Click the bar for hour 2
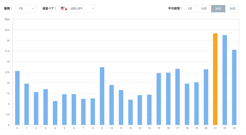 coord(36,108)
